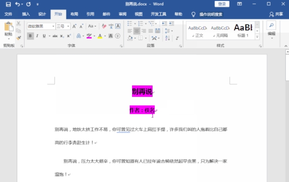Image resolution: width=289 pixels, height=182 pixels.
Task: Click the 登录 sign-in button
Action: [222, 4]
